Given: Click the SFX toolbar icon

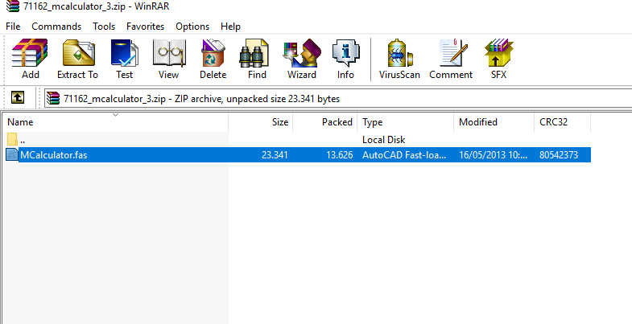Looking at the screenshot, I should 498,59.
